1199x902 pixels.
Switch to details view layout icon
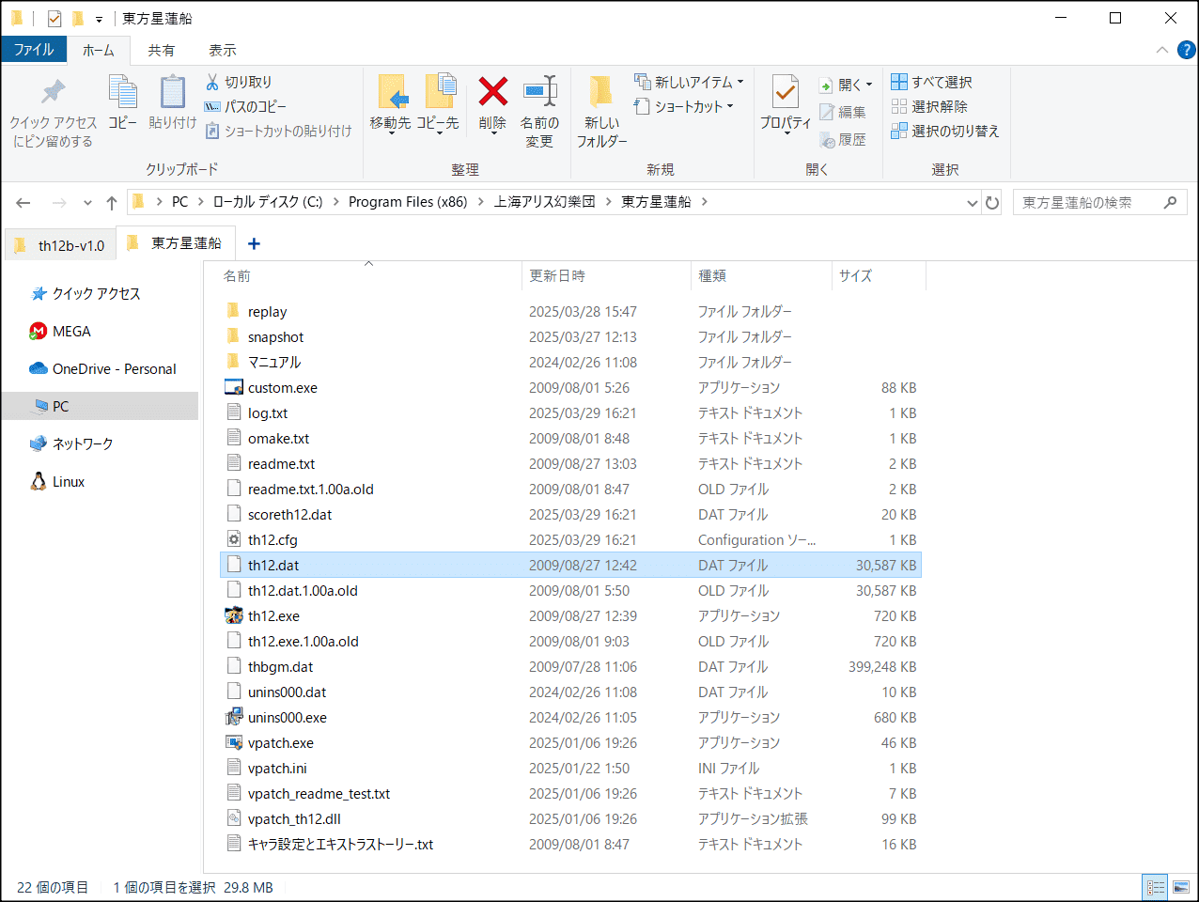(1156, 887)
